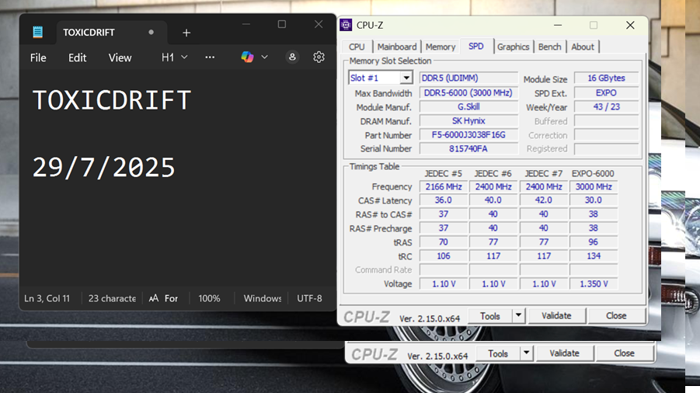The width and height of the screenshot is (700, 393).
Task: Open the three-dots more options in Notepad
Action: click(x=210, y=57)
